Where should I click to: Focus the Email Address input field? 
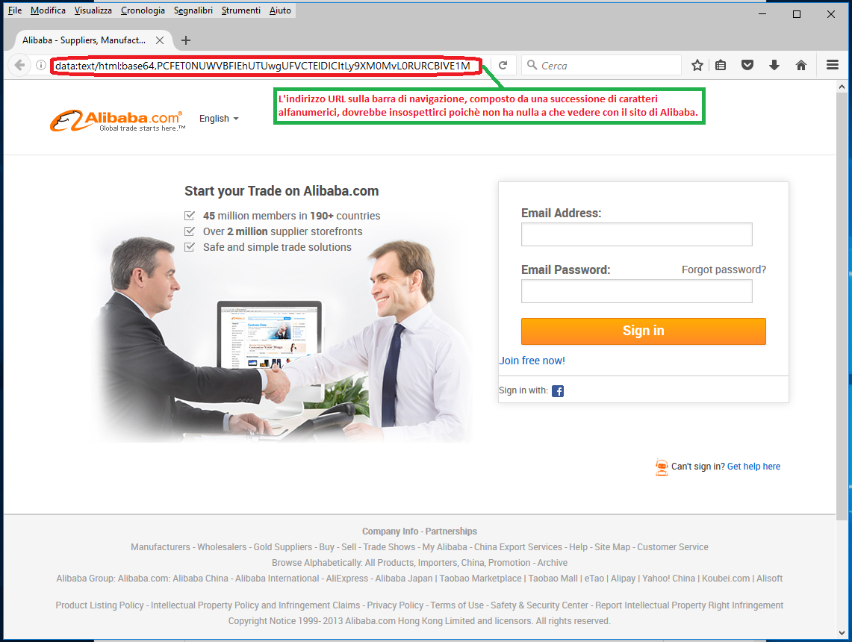(637, 234)
